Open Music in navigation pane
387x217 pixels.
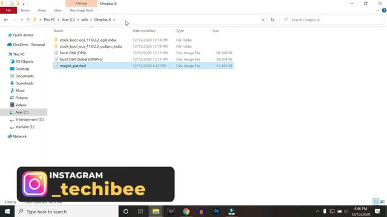click(20, 90)
